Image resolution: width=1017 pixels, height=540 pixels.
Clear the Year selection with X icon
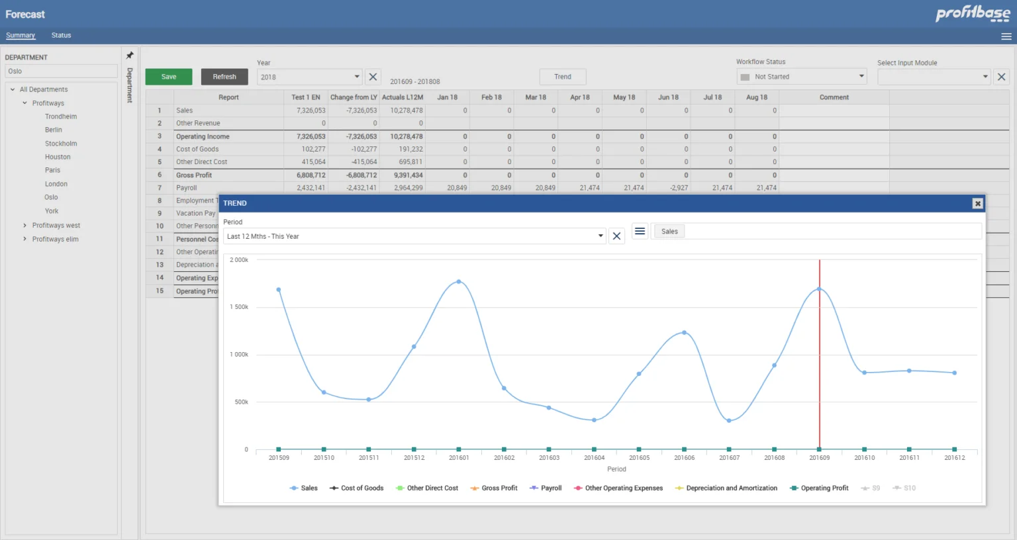[x=373, y=77]
